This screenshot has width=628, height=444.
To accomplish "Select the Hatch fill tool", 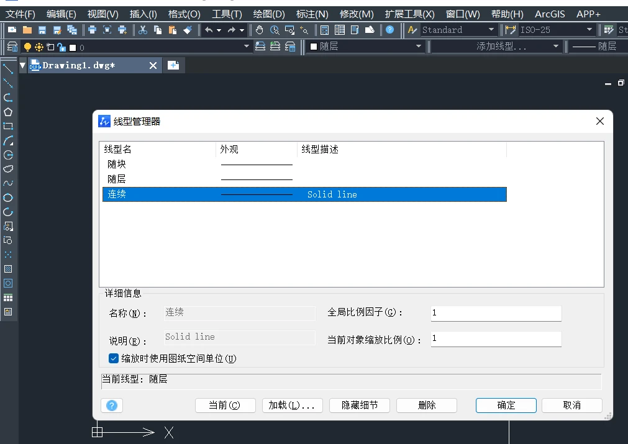I will tap(8, 269).
